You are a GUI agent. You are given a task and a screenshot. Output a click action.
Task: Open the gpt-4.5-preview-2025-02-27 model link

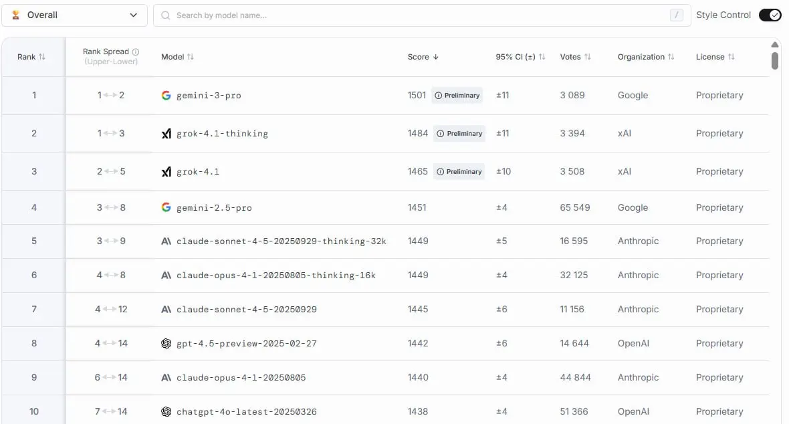tap(247, 344)
